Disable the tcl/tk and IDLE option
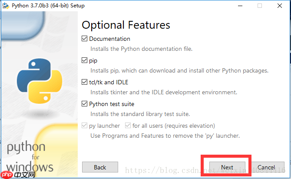 [85, 82]
